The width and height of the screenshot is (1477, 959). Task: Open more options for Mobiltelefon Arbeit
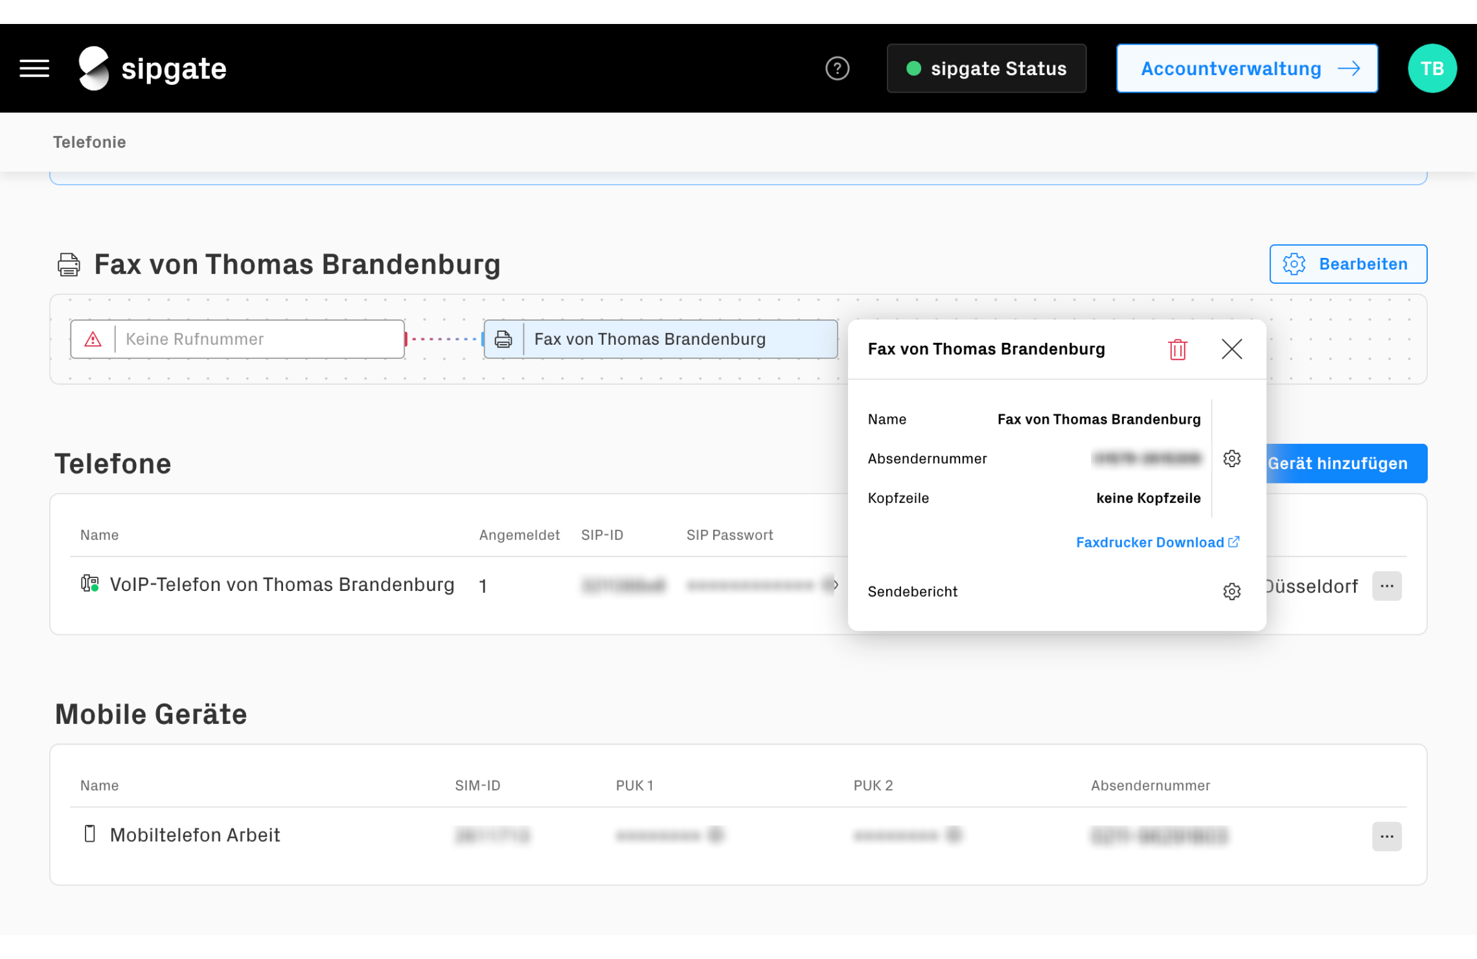point(1386,837)
